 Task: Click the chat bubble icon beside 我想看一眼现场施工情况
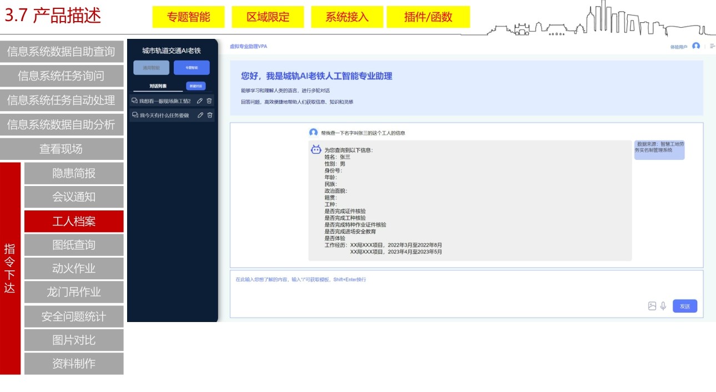click(134, 101)
